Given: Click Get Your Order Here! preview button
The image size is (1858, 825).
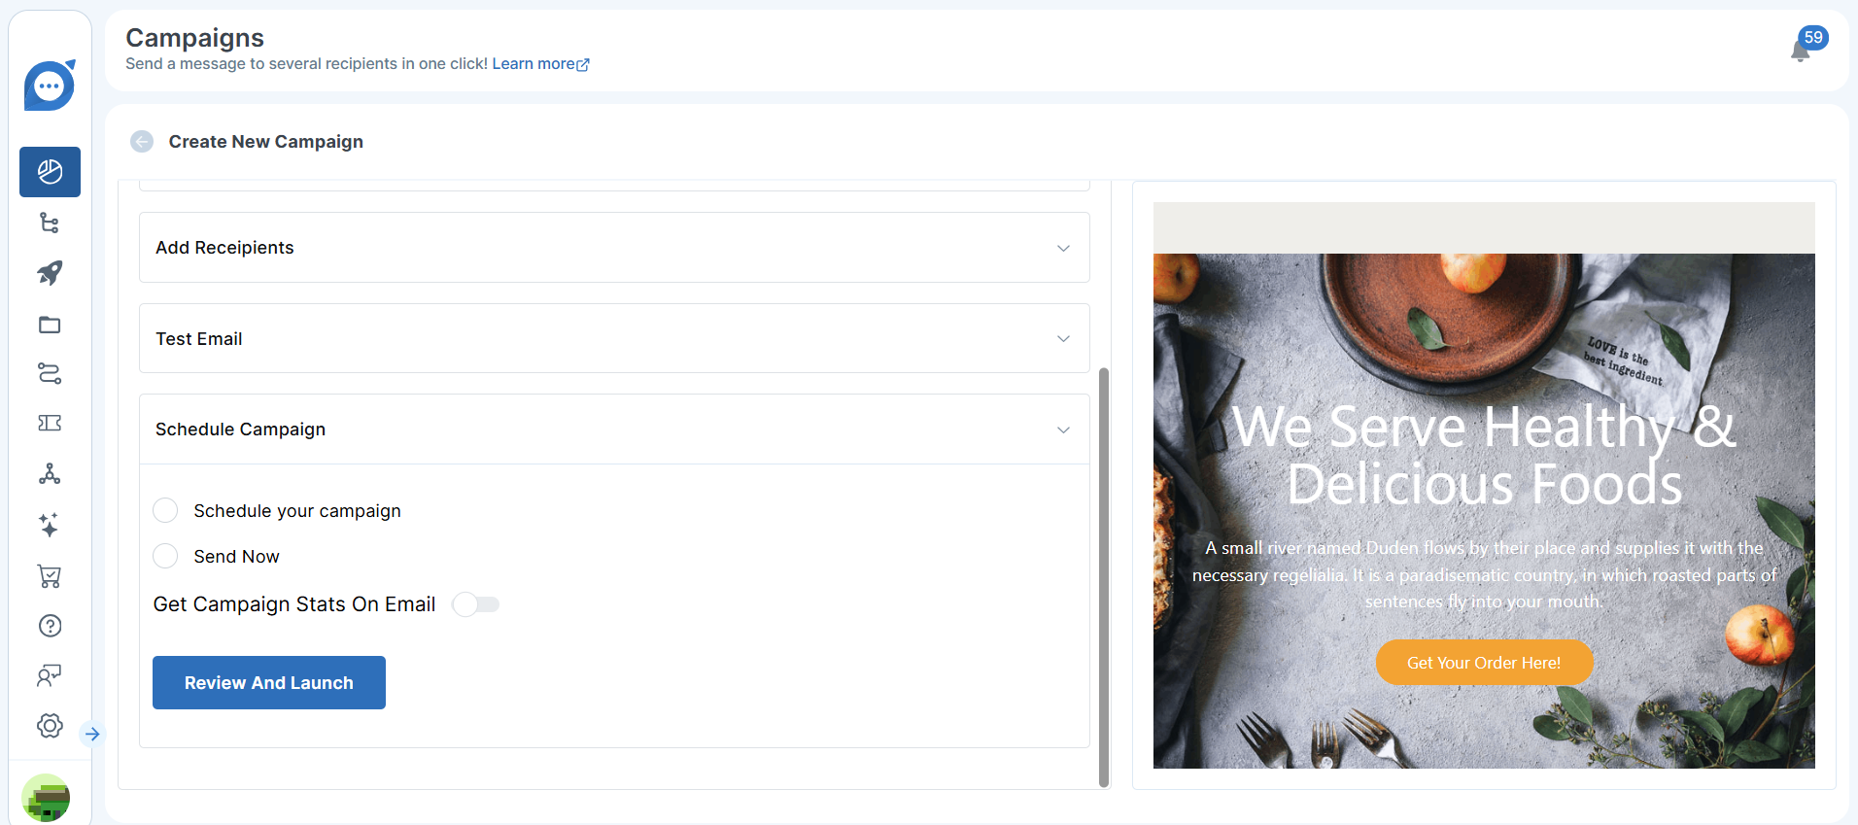Looking at the screenshot, I should (x=1484, y=663).
